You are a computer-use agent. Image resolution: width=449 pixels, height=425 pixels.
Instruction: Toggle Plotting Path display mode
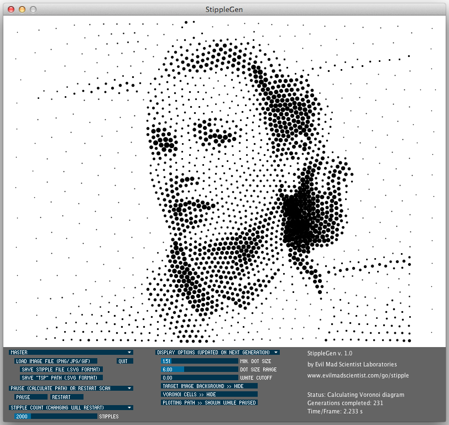pos(209,403)
